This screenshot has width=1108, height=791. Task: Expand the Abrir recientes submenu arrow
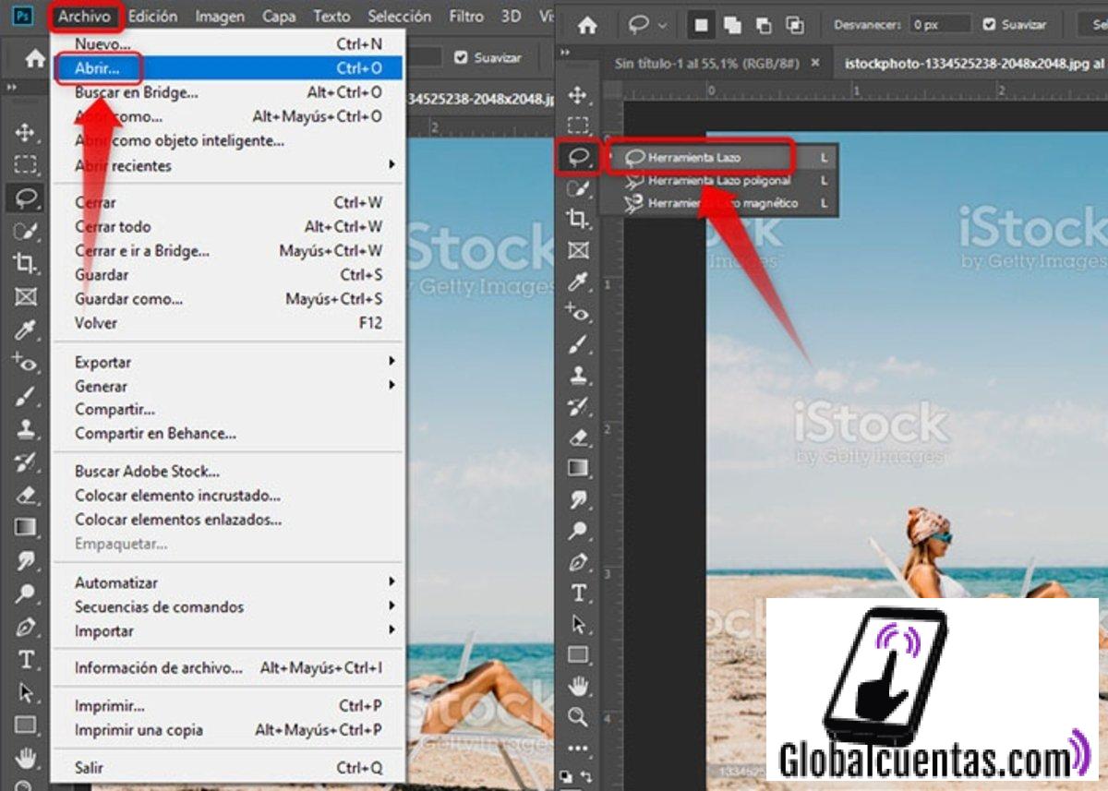tap(391, 165)
